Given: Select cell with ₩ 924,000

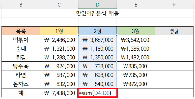Looking at the screenshot, I should (x=59, y=66).
